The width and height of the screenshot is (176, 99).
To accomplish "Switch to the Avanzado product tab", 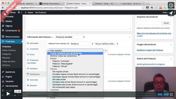I will [34, 80].
